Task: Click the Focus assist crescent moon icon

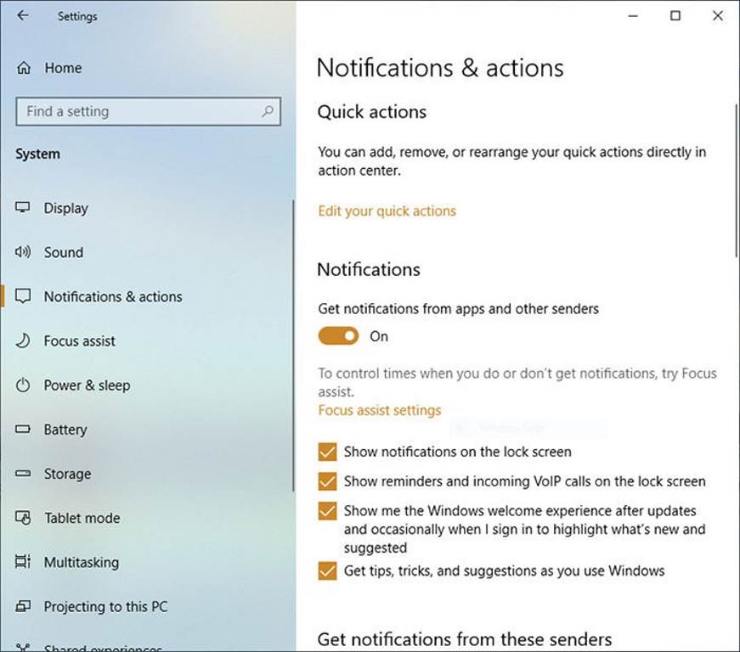Action: click(x=23, y=340)
